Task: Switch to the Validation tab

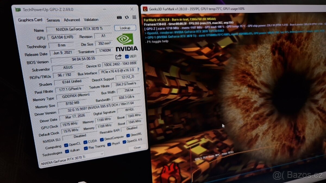Action: coord(91,20)
